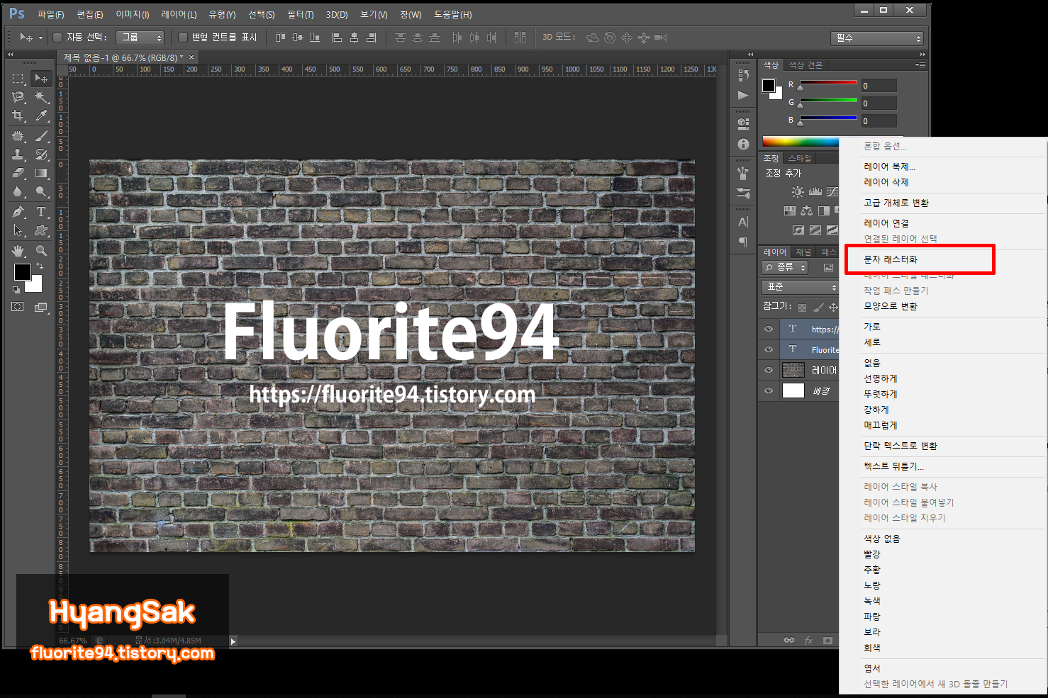Hide the Fluorite text layer
This screenshot has height=698, width=1048.
point(769,349)
